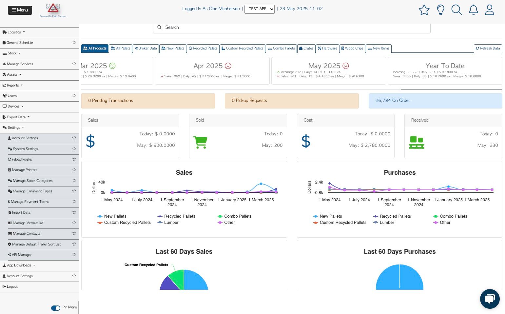Star the Manage Contacts item
This screenshot has width=505, height=314.
[74, 233]
